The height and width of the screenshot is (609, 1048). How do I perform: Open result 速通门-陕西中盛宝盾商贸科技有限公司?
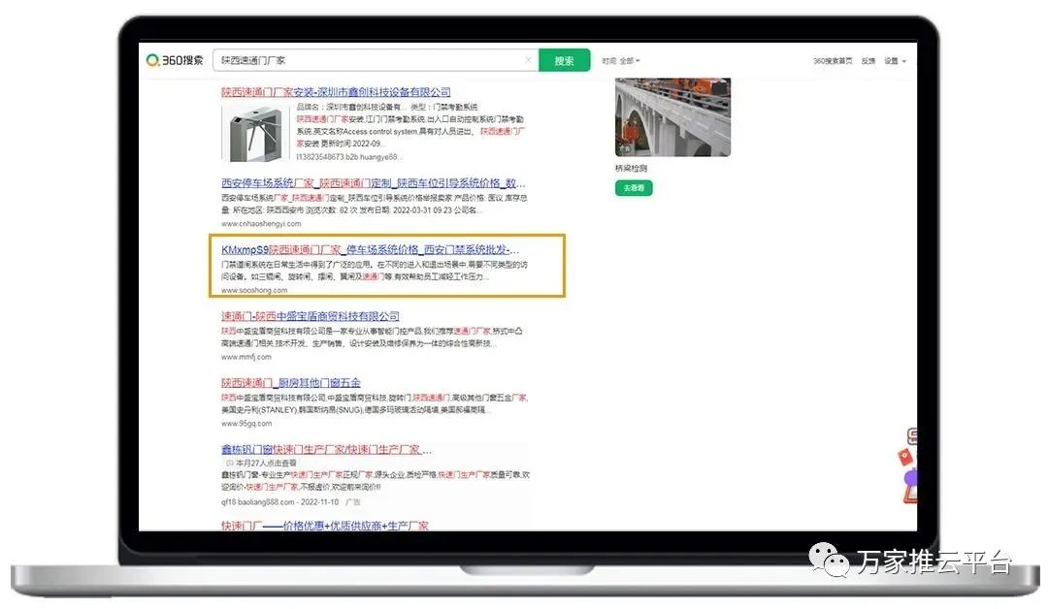coord(311,316)
